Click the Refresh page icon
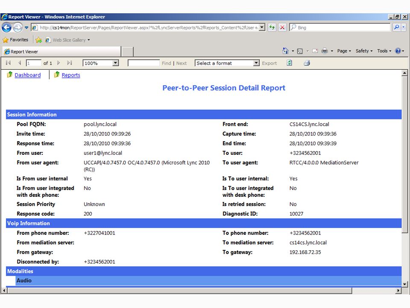The height and width of the screenshot is (308, 410). (x=272, y=27)
